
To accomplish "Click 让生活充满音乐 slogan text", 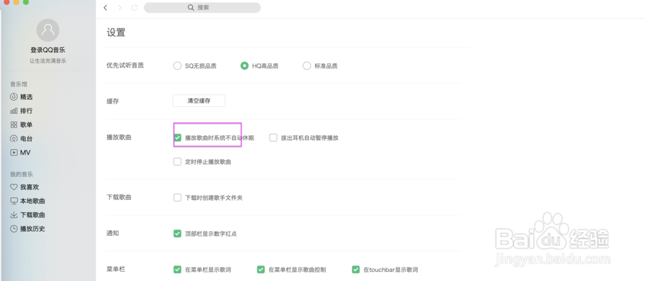I will click(x=48, y=61).
